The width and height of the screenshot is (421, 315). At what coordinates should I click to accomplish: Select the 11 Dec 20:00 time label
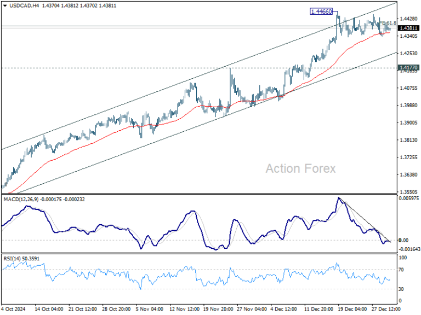[x=319, y=309]
